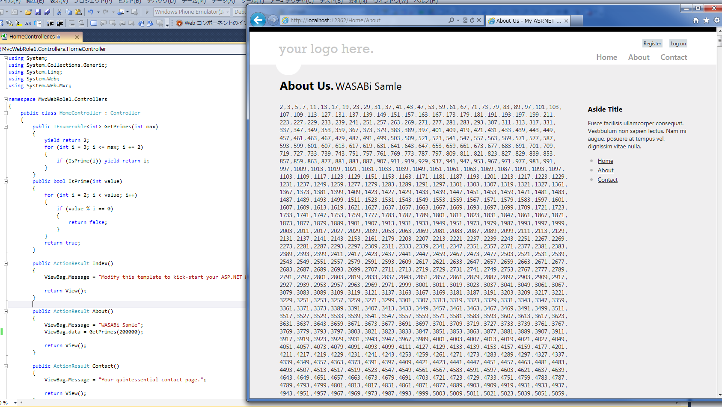Open the IE address bar autocomplete dropdown arrow

tap(458, 20)
